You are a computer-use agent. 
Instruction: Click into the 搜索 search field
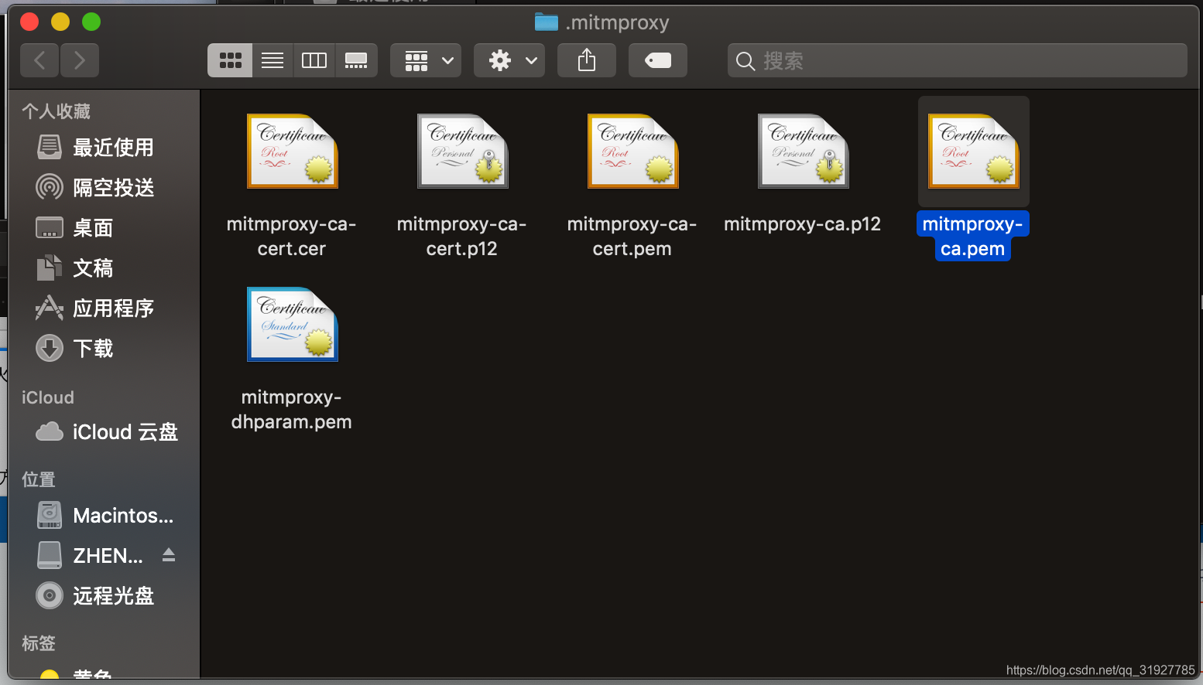(957, 60)
